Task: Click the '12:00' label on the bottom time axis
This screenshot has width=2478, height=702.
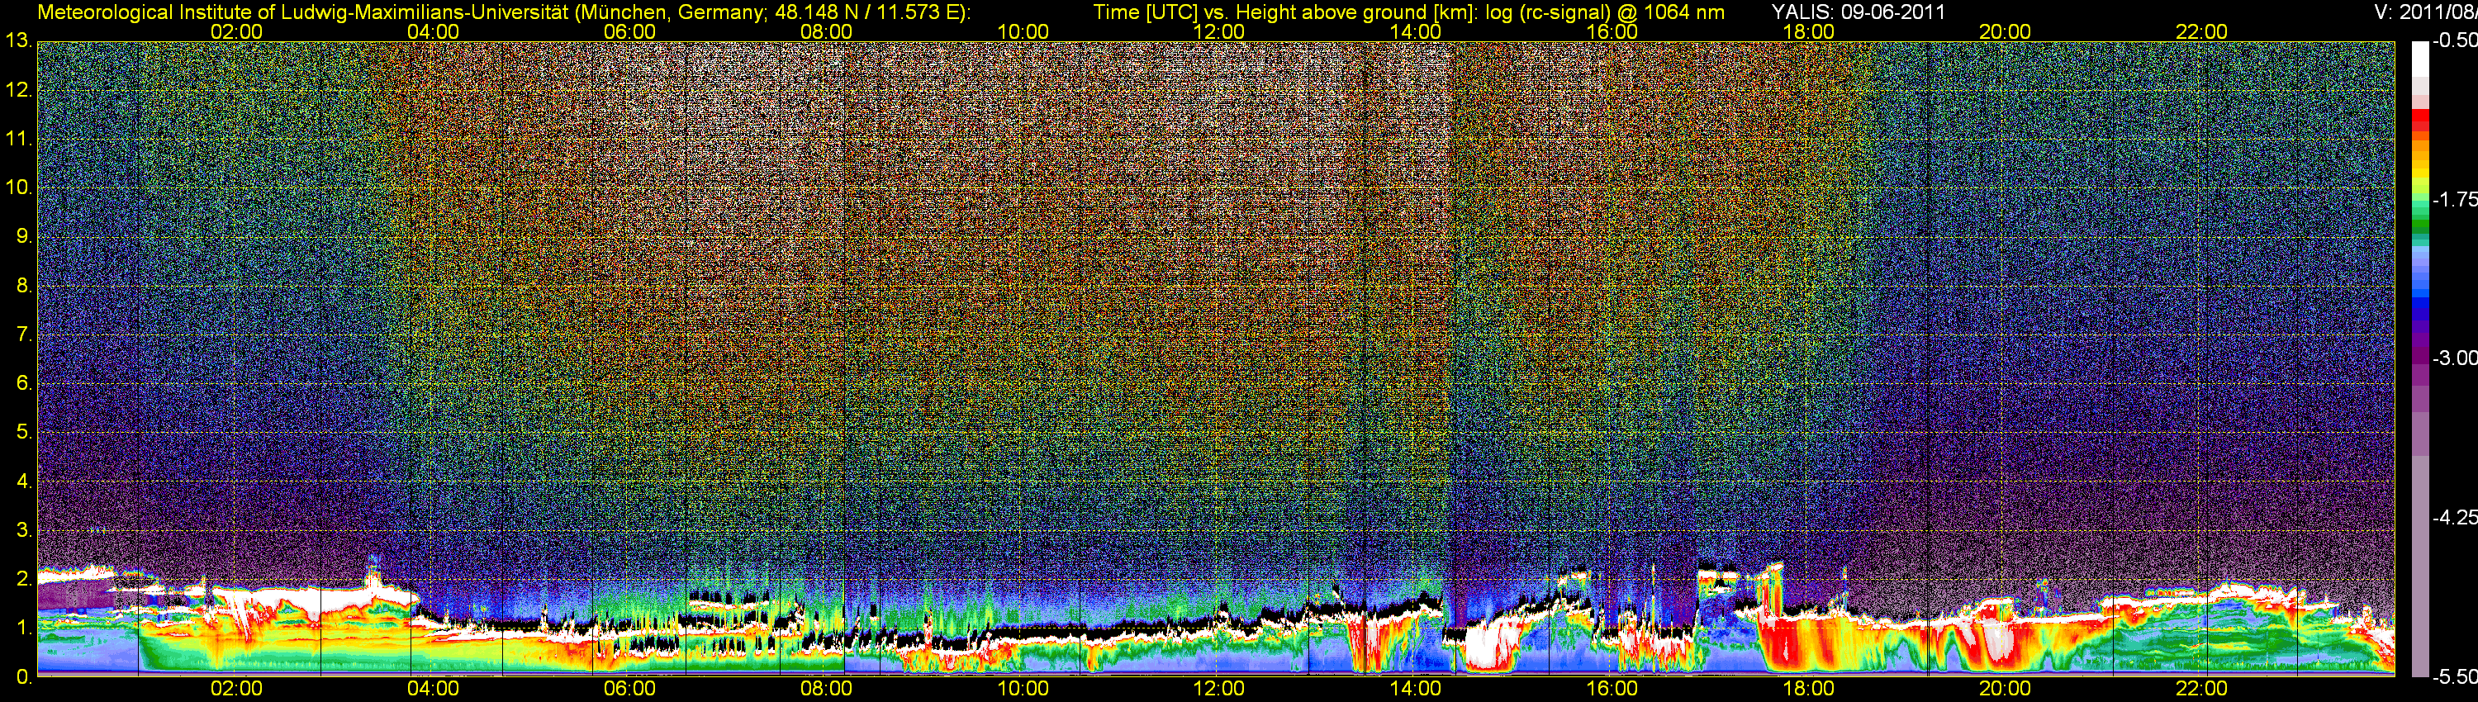Action: [x=1219, y=689]
